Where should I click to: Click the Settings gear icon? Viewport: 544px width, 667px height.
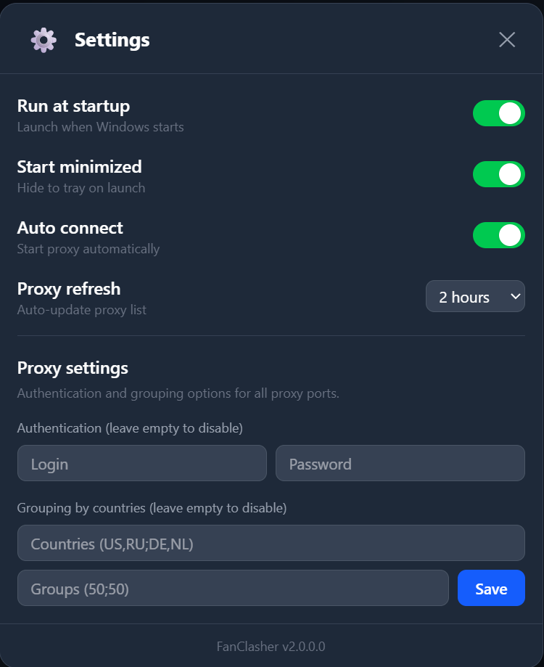pos(44,40)
